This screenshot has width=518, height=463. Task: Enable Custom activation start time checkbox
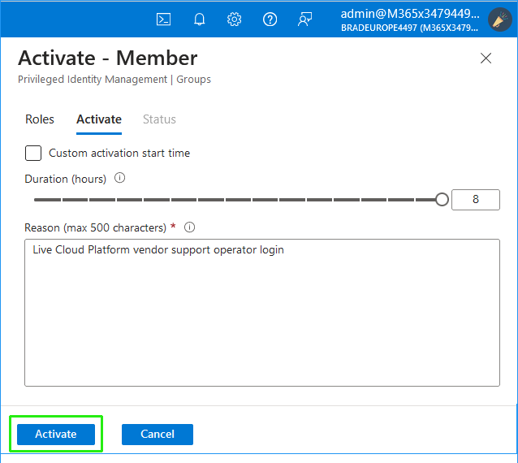tap(33, 153)
